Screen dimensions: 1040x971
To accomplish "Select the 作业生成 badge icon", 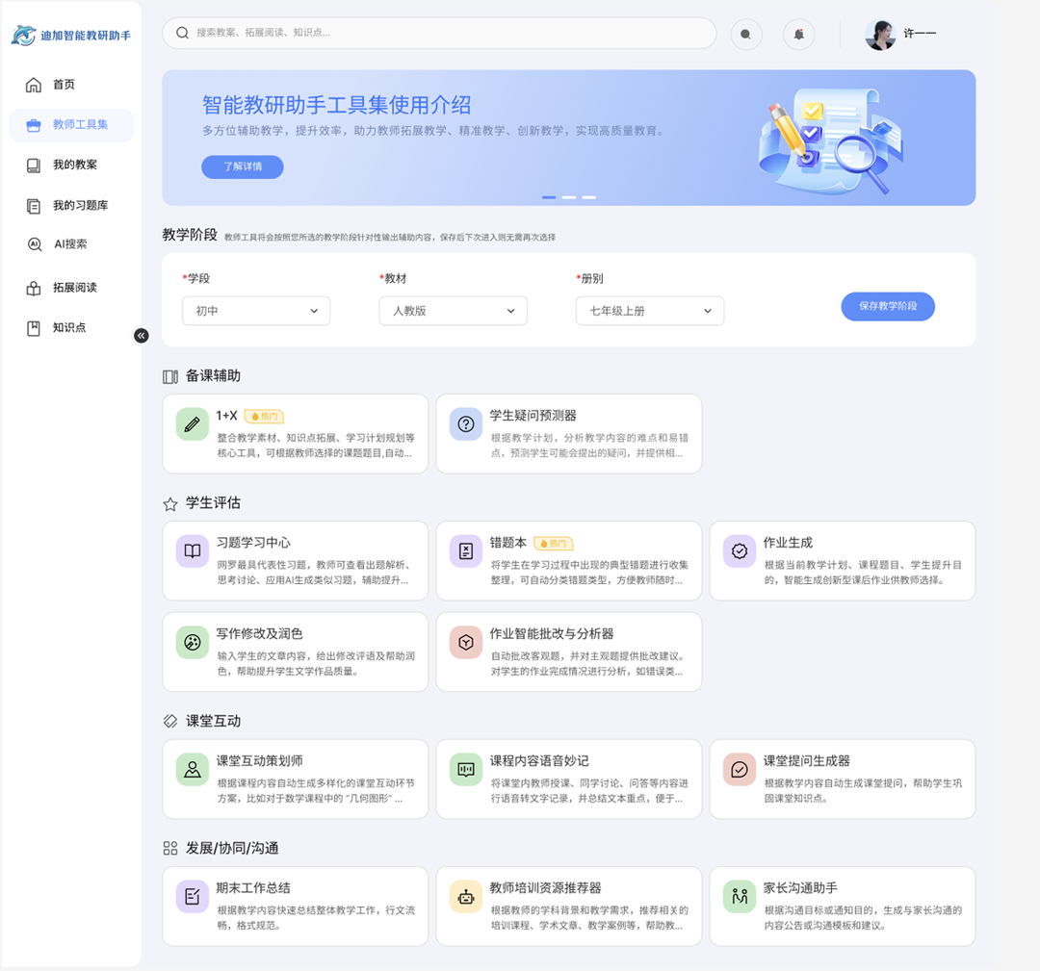I will point(740,551).
